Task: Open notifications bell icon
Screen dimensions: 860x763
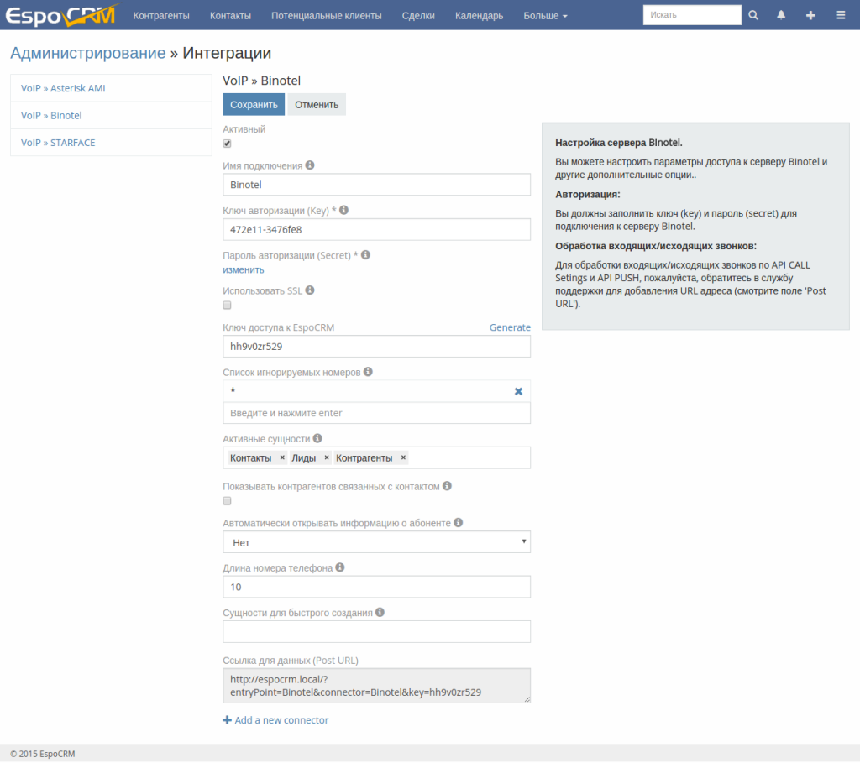Action: 781,15
